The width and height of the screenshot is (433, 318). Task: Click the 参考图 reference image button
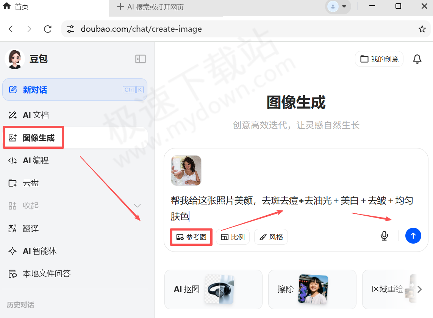(x=191, y=237)
